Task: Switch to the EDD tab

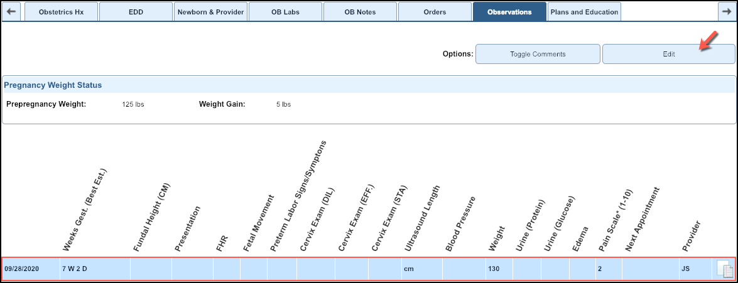Action: coord(135,12)
